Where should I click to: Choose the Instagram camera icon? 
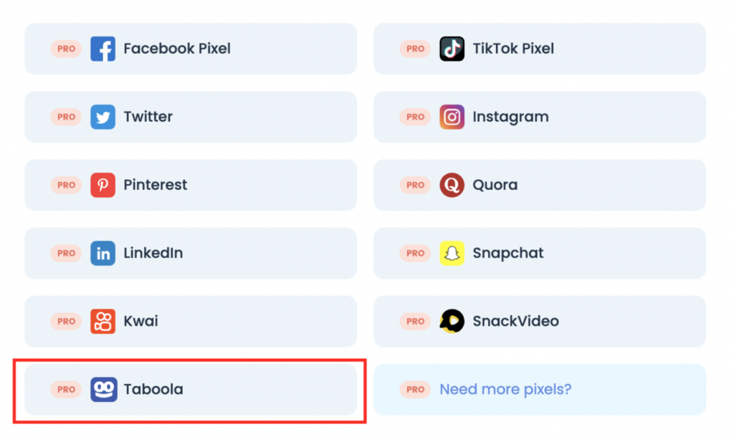452,117
